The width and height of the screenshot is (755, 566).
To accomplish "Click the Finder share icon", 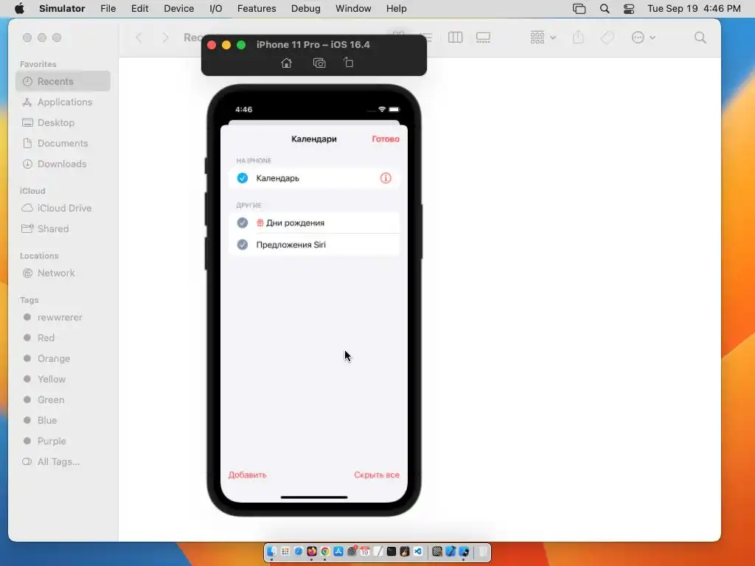I will click(x=578, y=37).
